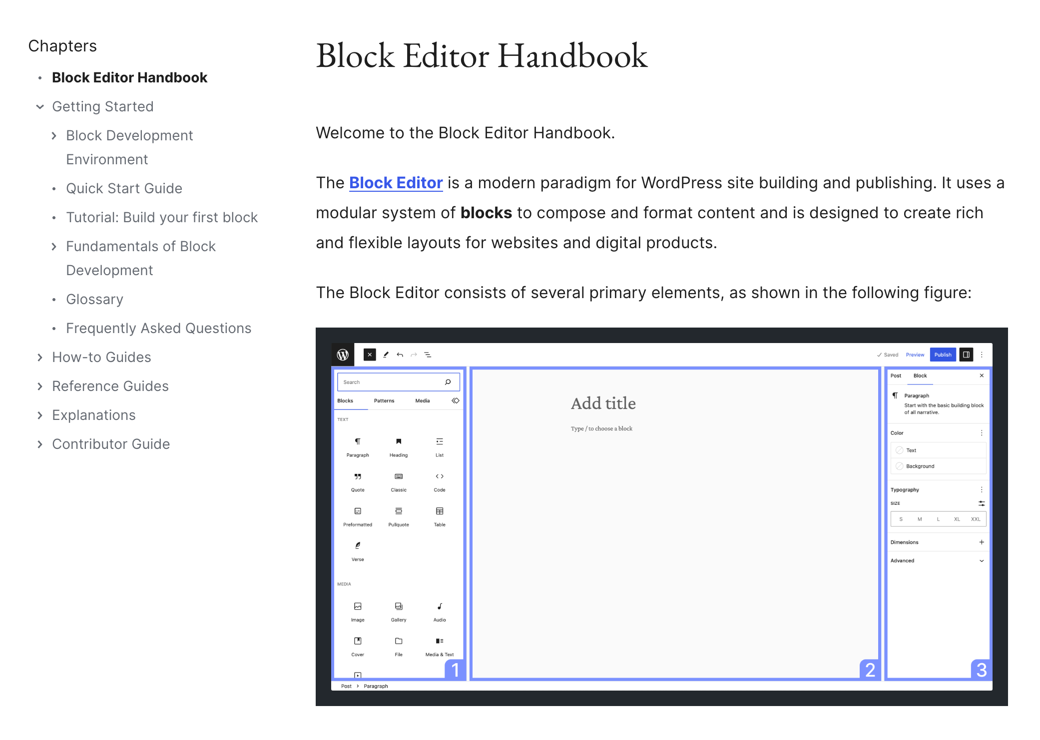
Task: Click the Gallery block icon
Action: 399,606
